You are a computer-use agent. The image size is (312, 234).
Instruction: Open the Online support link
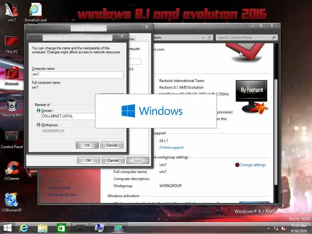coord(171,147)
